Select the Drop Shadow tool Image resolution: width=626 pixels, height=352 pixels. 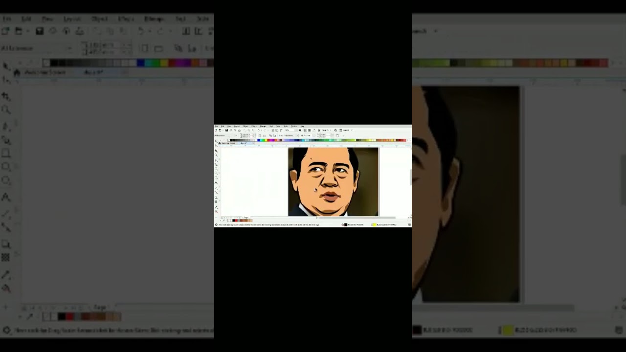pos(216,198)
